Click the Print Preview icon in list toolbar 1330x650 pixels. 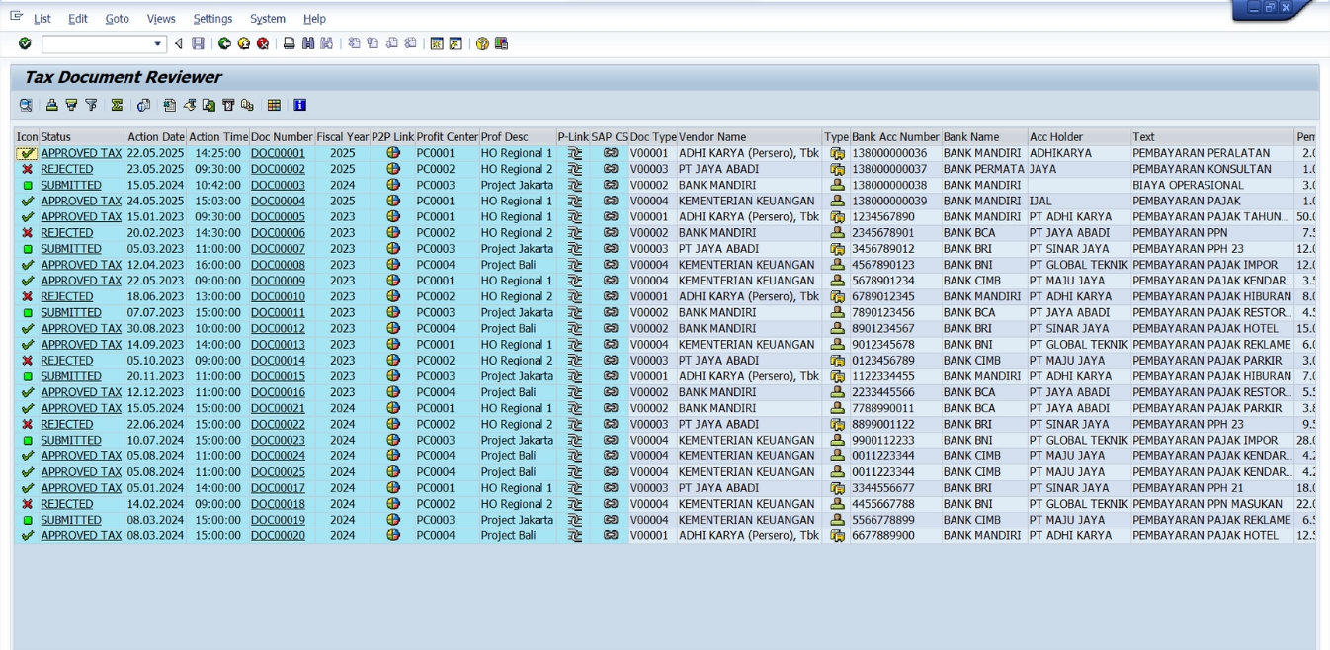pos(143,105)
